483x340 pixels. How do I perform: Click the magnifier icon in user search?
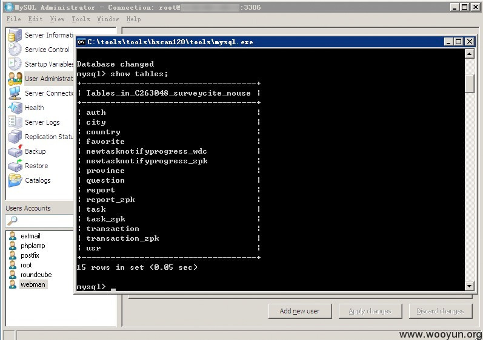[12, 220]
